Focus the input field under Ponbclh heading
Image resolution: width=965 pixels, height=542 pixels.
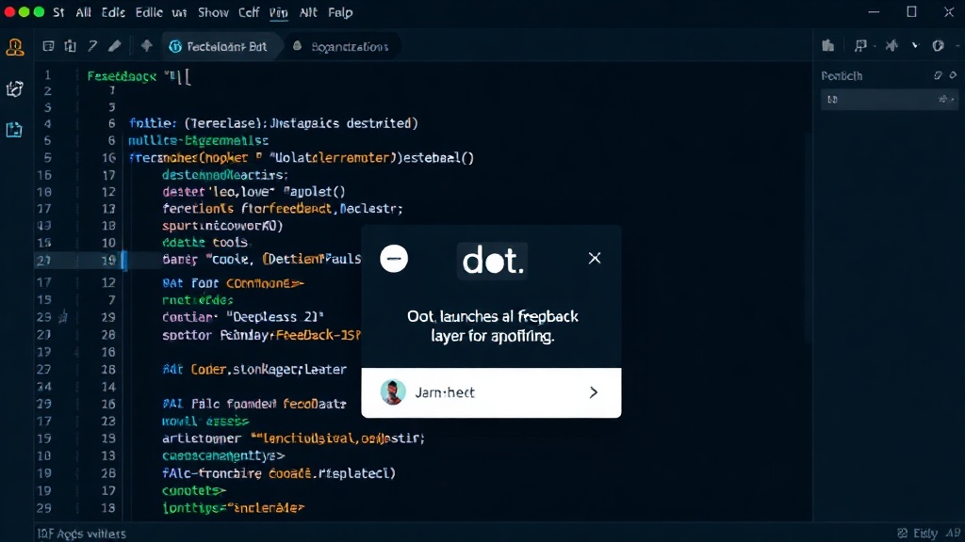(890, 99)
